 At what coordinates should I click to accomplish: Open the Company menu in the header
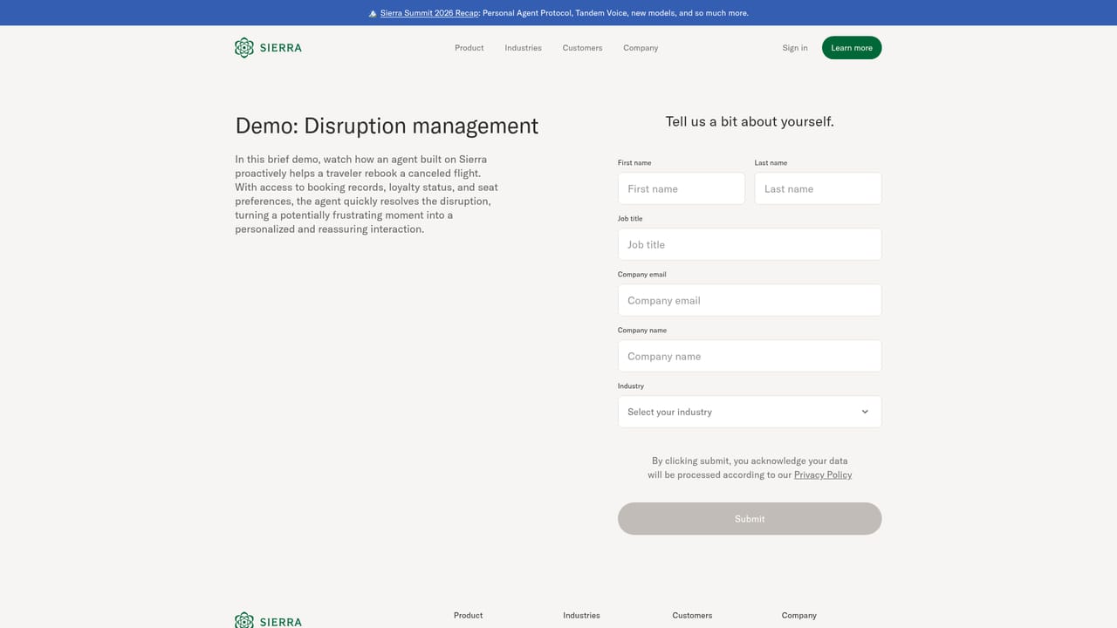click(641, 48)
